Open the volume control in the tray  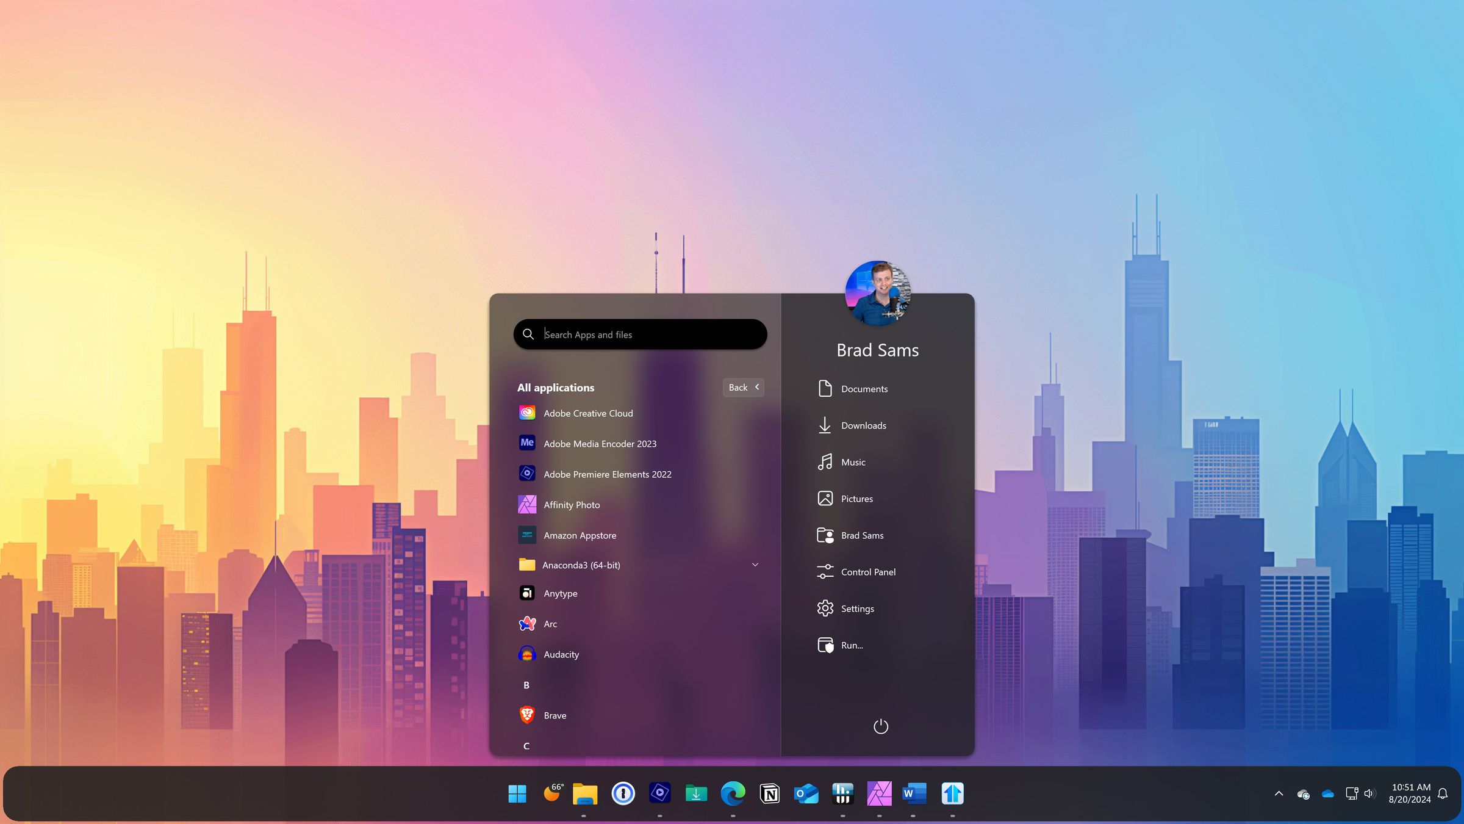pos(1369,793)
